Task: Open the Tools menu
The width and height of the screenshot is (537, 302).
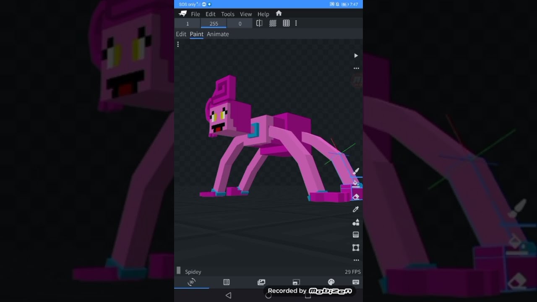Action: 228,14
